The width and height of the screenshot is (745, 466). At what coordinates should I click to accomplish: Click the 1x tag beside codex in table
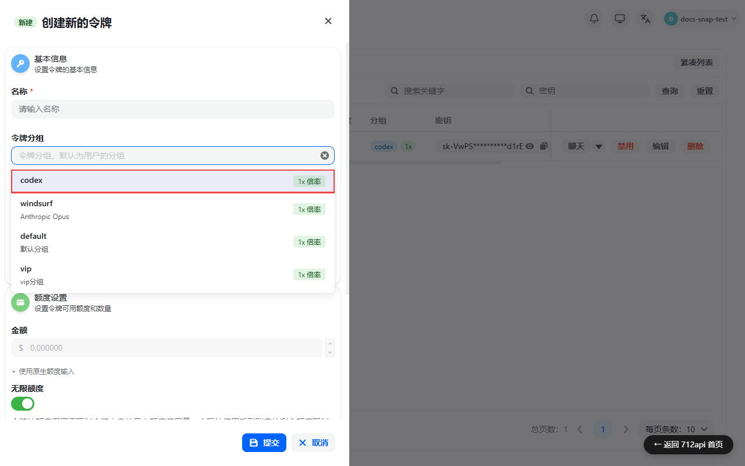click(x=409, y=147)
